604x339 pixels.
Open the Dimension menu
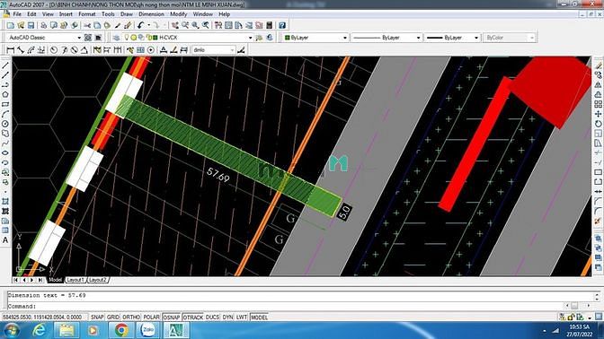click(151, 14)
